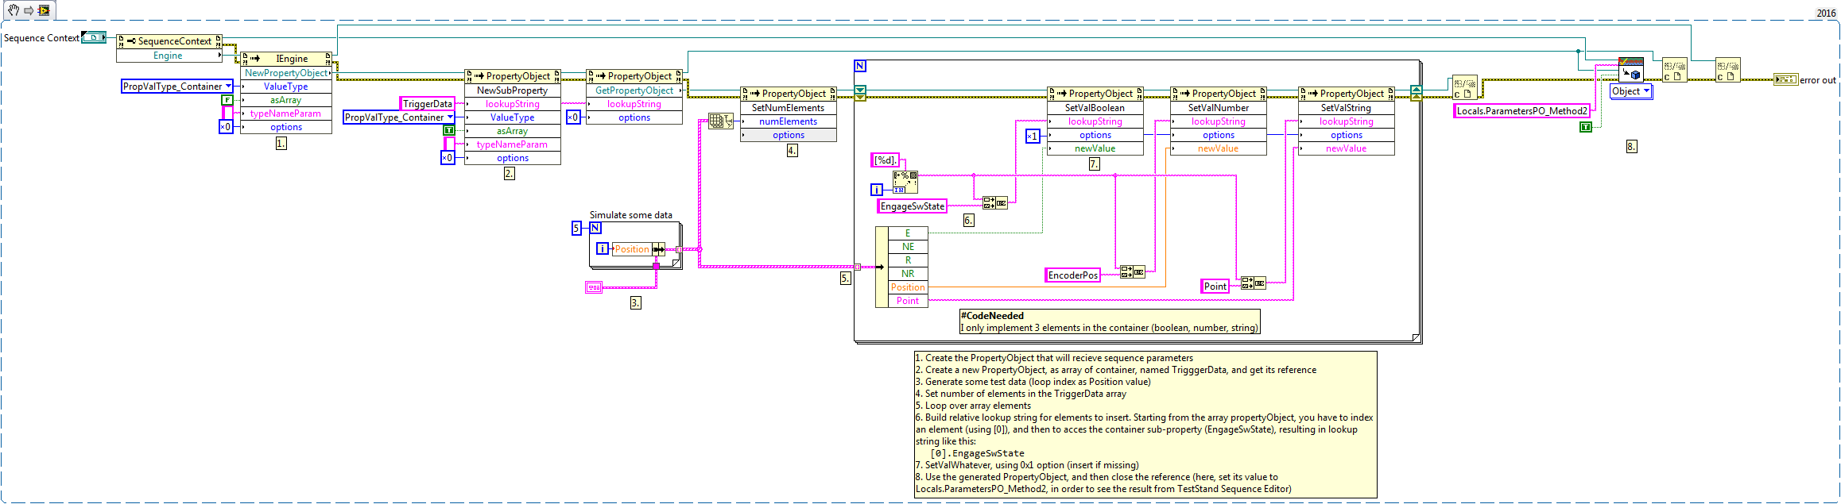Image resolution: width=1841 pixels, height=504 pixels.
Task: Click the GetPropertyObject method row
Action: [x=634, y=90]
